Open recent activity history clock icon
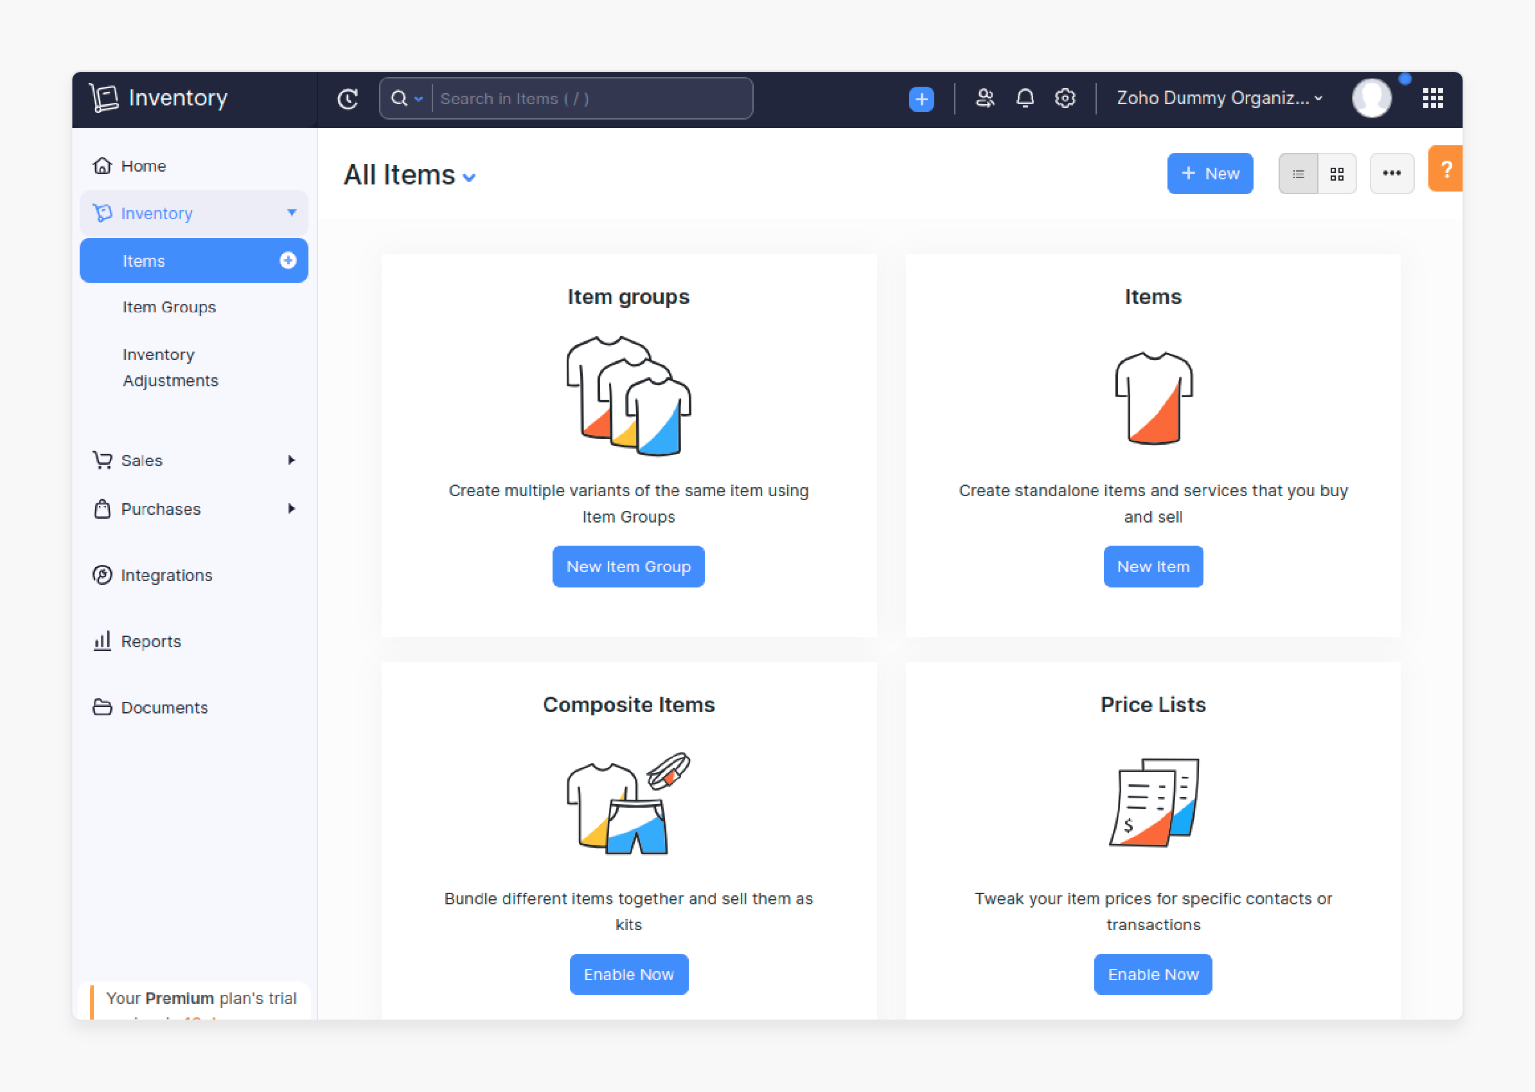This screenshot has width=1535, height=1092. coord(348,99)
